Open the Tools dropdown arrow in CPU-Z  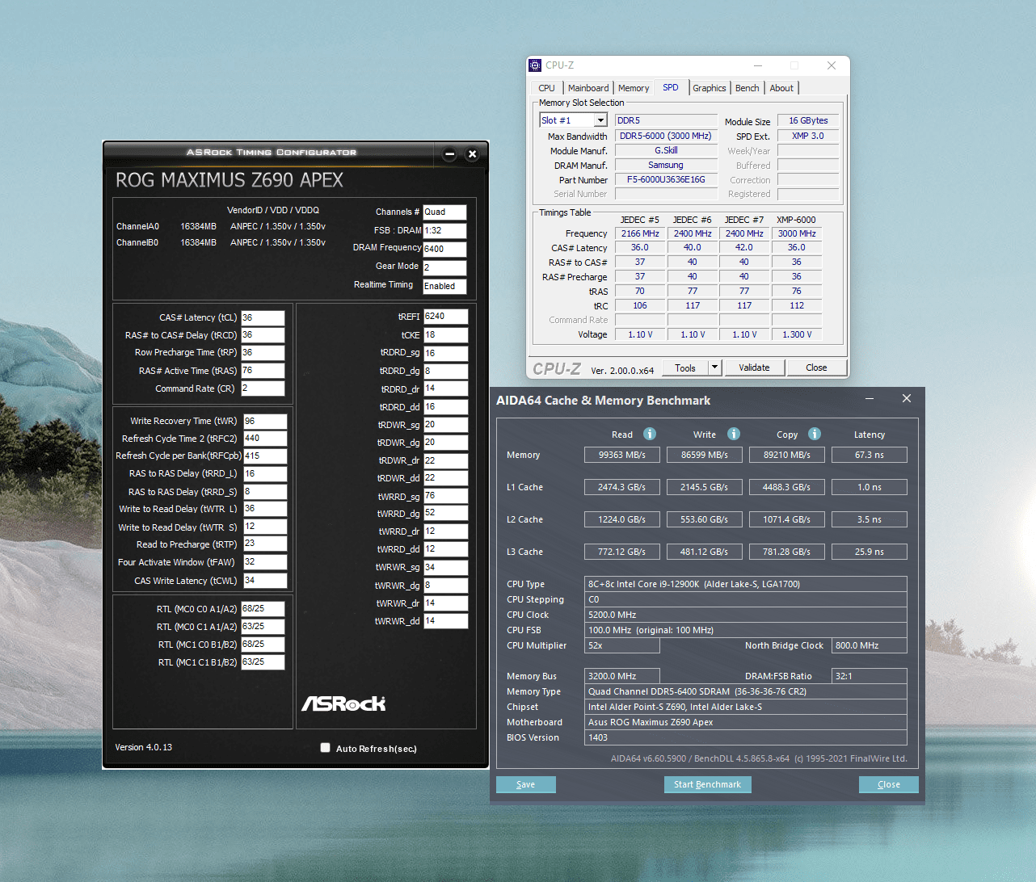pyautogui.click(x=714, y=367)
